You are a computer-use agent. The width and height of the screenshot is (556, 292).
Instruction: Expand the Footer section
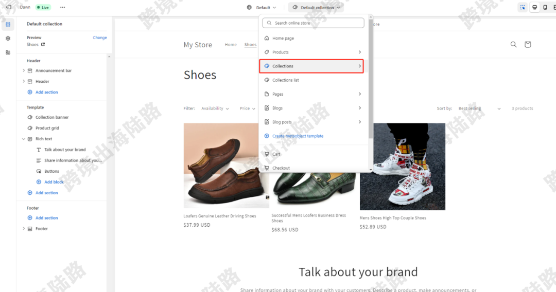tap(24, 229)
